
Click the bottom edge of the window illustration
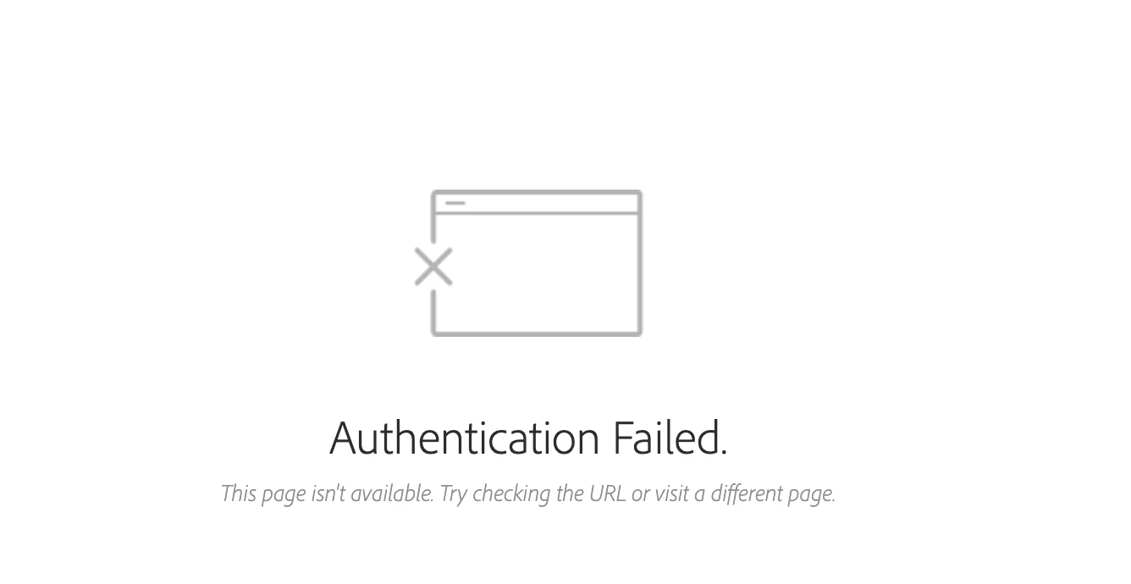pyautogui.click(x=537, y=333)
